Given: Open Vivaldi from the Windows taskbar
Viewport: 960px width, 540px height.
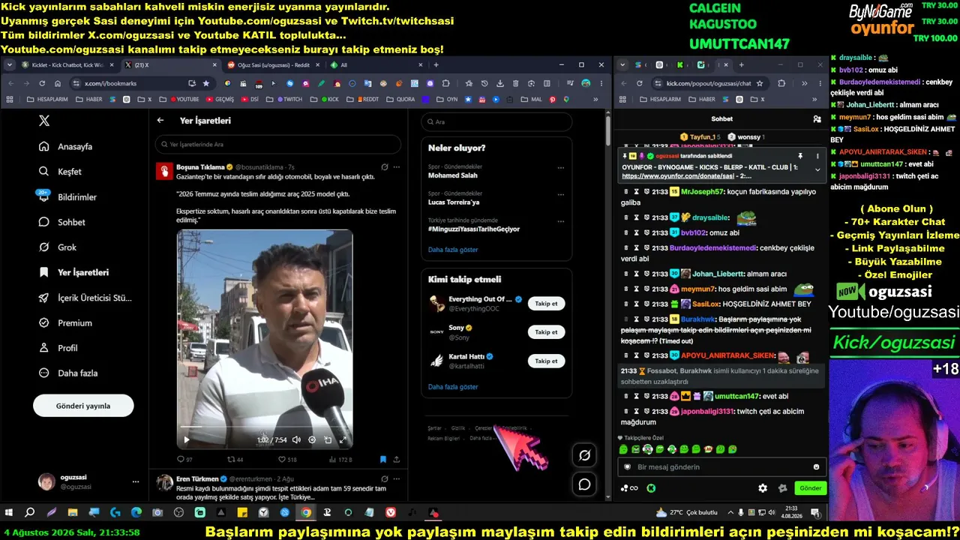Looking at the screenshot, I should click(391, 513).
